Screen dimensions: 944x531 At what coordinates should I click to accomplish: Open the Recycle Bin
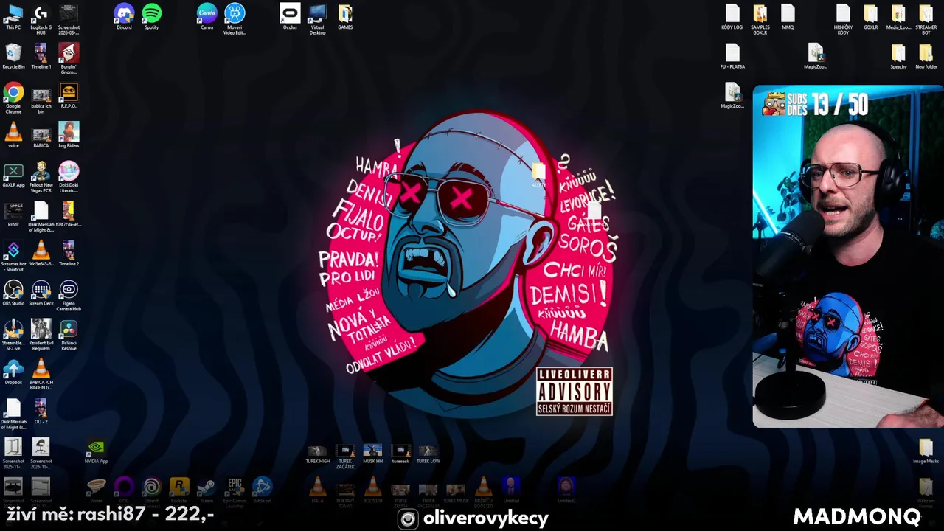(13, 56)
